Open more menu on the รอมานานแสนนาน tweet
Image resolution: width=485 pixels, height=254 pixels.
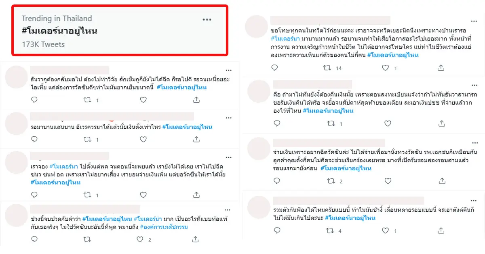tap(229, 118)
